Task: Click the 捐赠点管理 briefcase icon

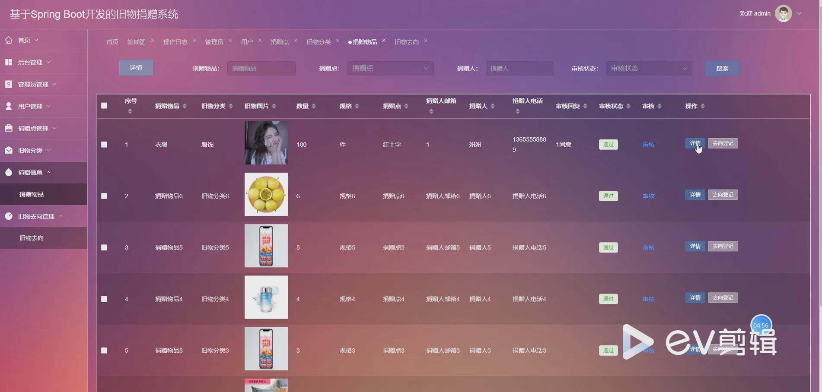Action: pyautogui.click(x=9, y=128)
